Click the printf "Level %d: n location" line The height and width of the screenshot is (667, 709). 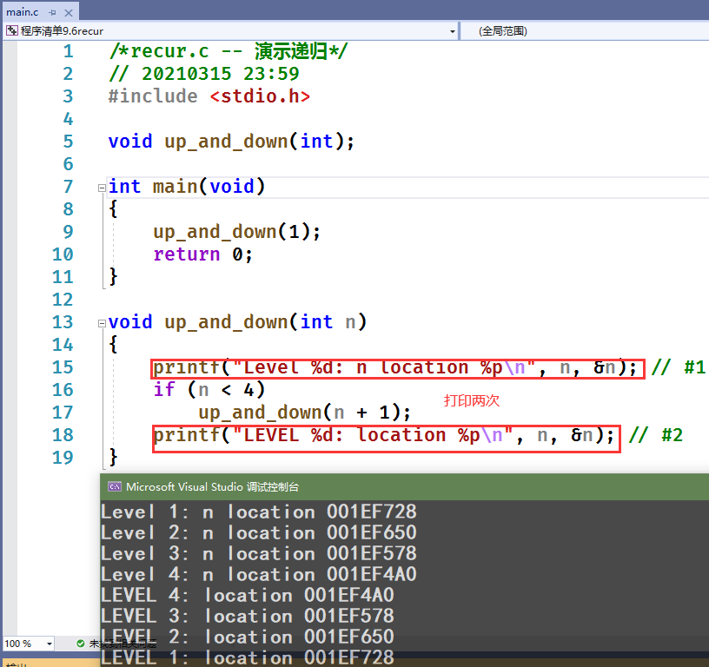395,367
